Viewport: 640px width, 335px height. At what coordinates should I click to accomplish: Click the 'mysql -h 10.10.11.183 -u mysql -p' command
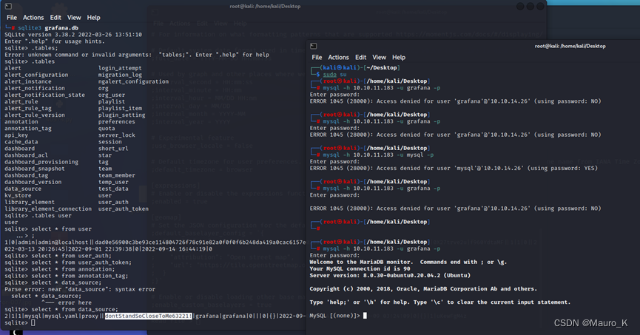tap(378, 155)
